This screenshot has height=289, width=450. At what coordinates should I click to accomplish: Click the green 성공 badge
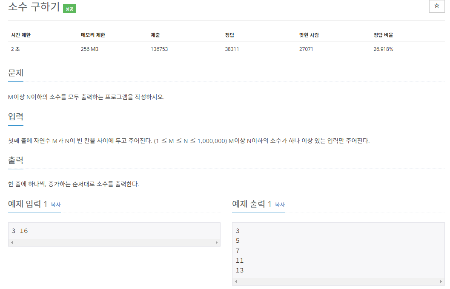coord(69,9)
